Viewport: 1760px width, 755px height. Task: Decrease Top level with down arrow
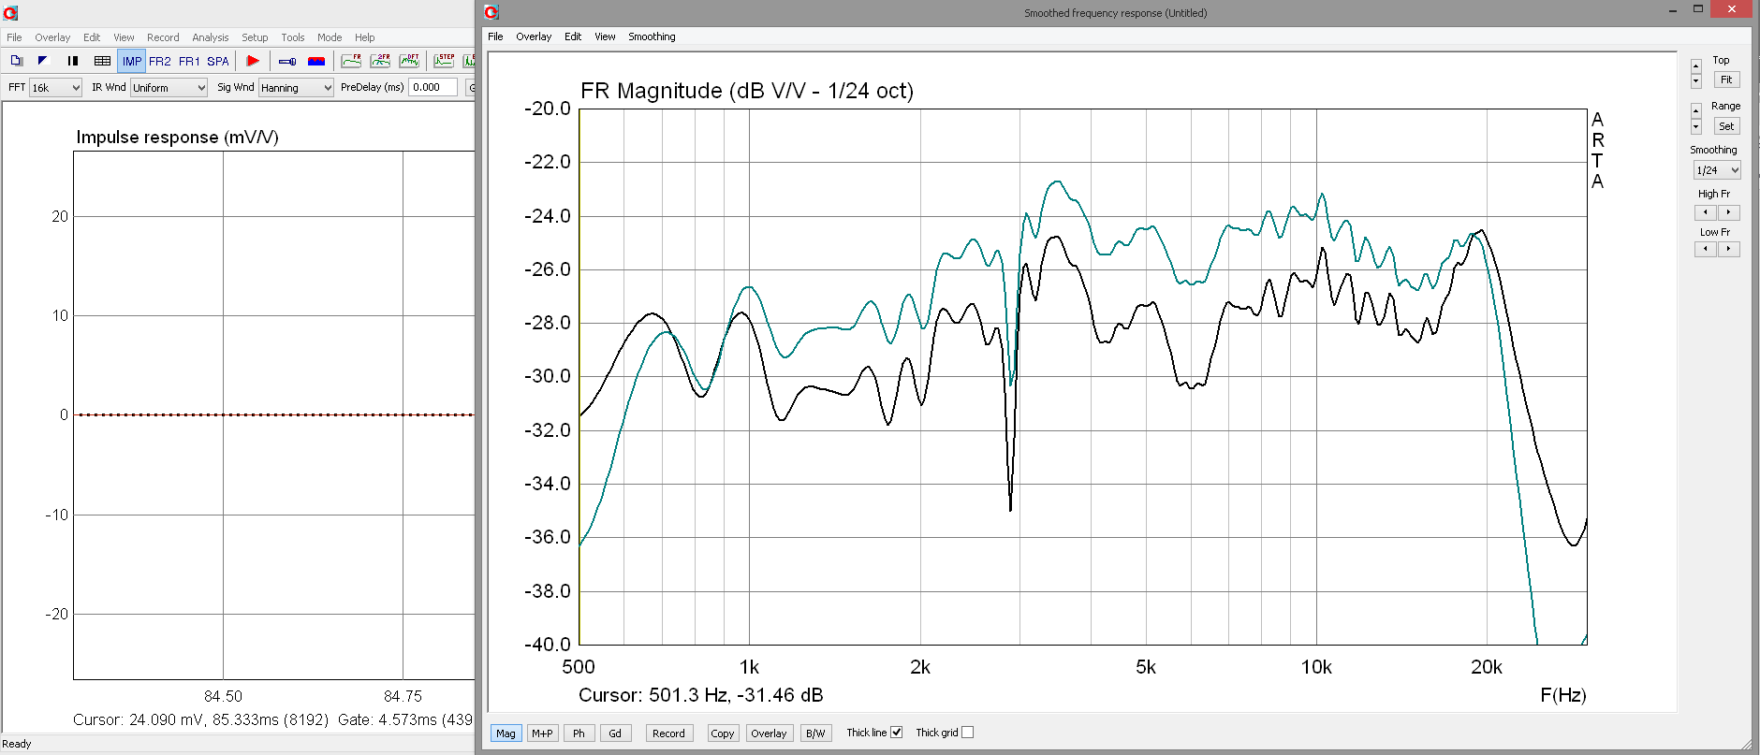[1696, 80]
